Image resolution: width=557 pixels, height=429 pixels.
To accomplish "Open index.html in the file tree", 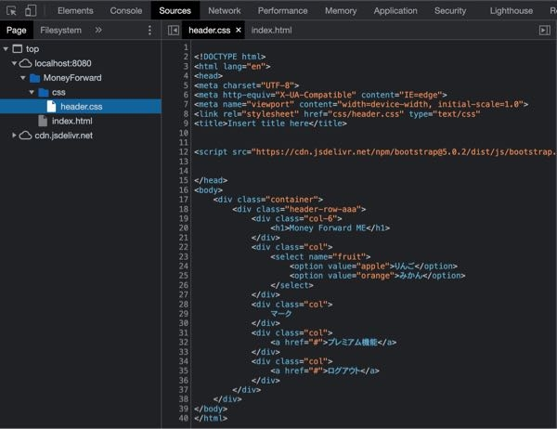I will click(x=71, y=121).
